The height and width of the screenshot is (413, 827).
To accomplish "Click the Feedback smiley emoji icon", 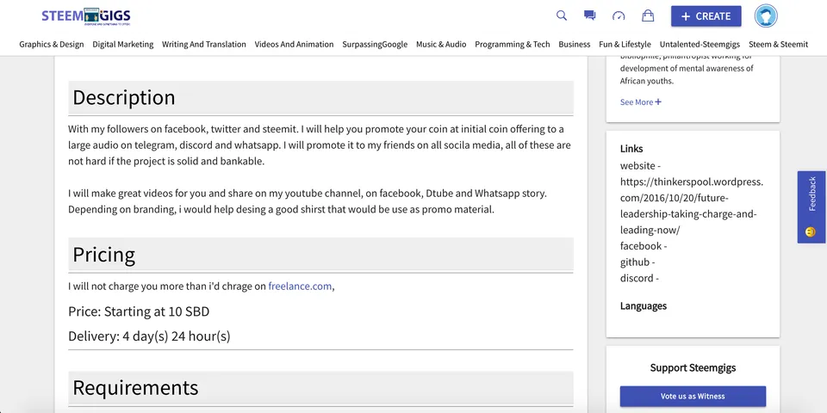I will 811,231.
